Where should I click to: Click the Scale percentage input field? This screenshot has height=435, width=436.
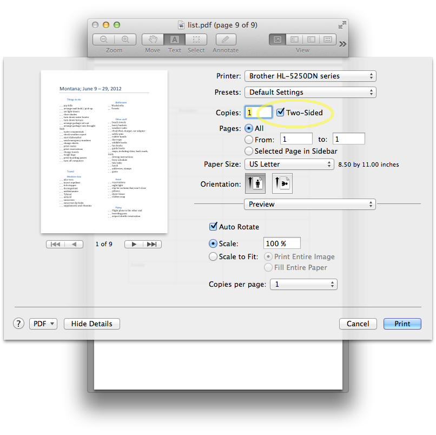[281, 243]
